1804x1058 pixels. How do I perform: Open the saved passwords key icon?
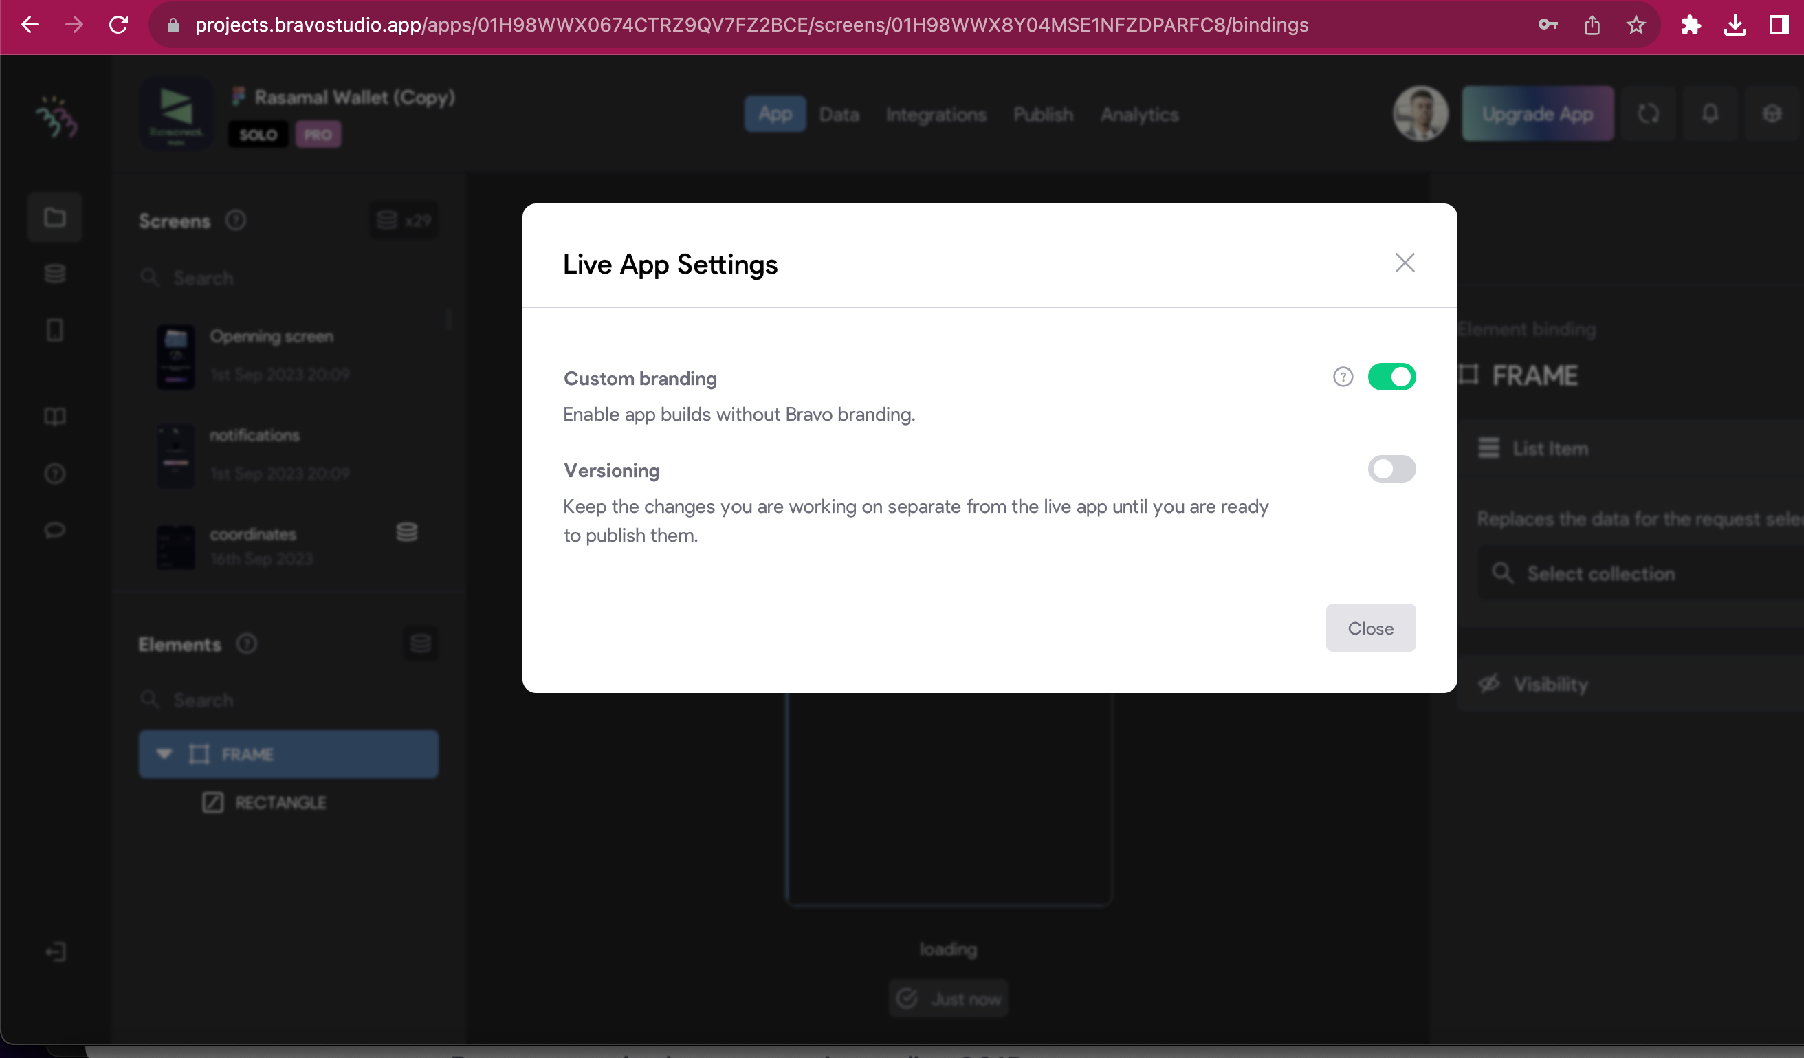[1548, 25]
